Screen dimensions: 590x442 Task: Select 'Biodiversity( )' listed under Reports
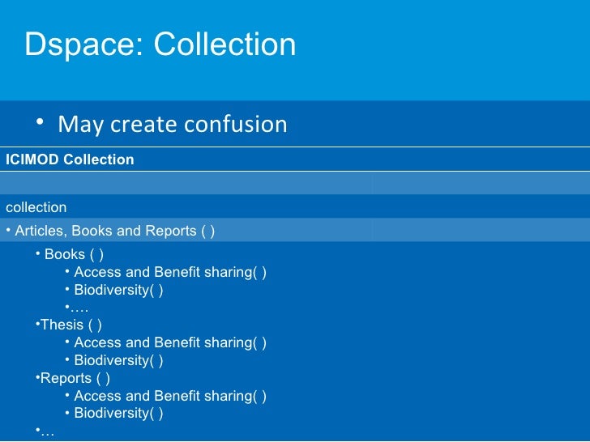118,413
